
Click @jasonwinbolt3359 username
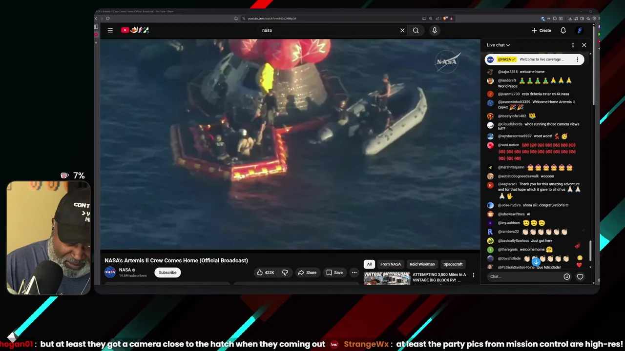514,102
